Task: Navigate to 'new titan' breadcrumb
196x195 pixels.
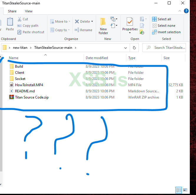Action: click(20, 48)
